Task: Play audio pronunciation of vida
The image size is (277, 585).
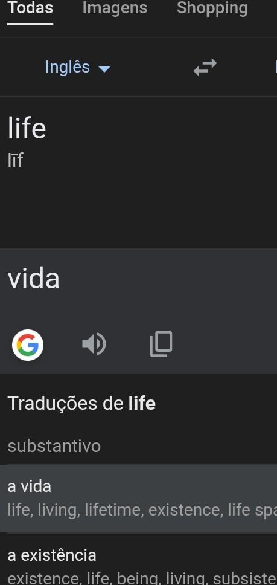Action: [x=94, y=344]
